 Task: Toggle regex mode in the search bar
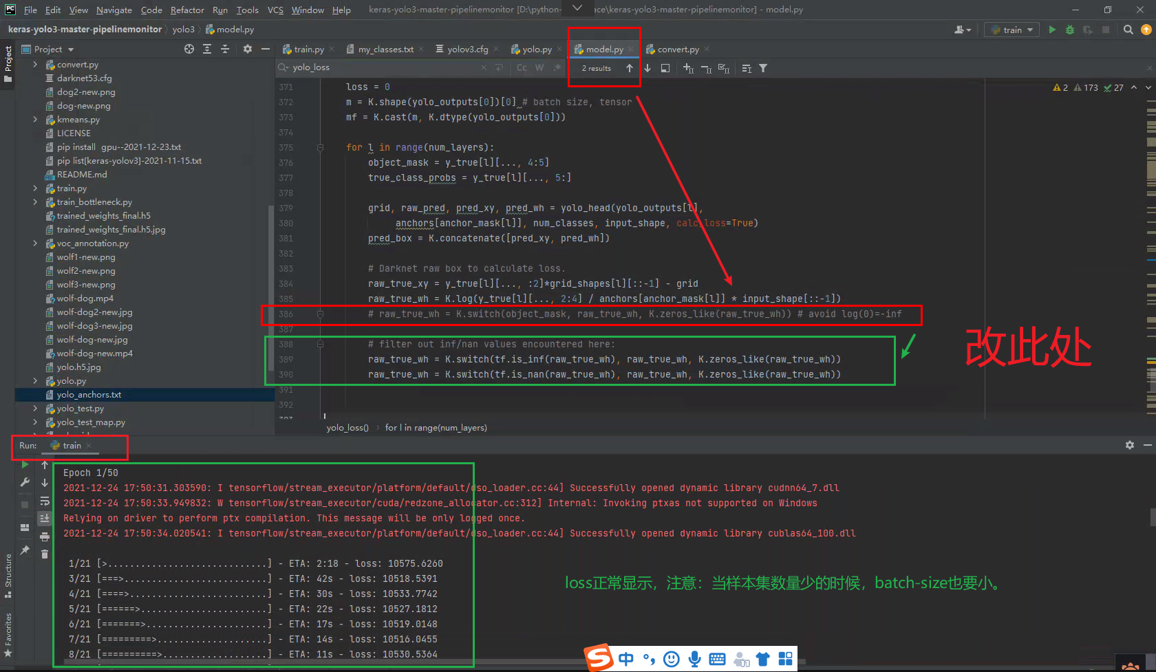pos(557,67)
